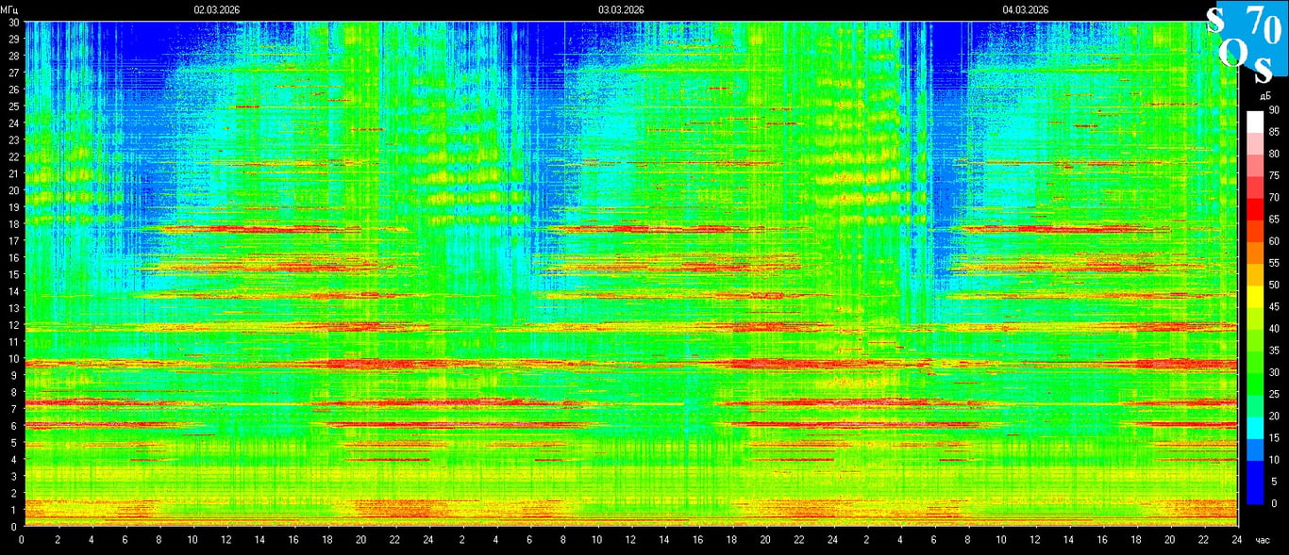Viewport: 1289px width, 555px height.
Task: Click the 60 value on the dB scale
Action: point(1273,241)
